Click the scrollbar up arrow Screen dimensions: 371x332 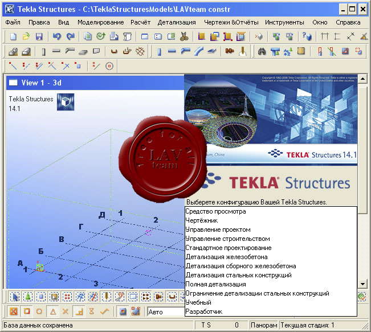coord(362,79)
